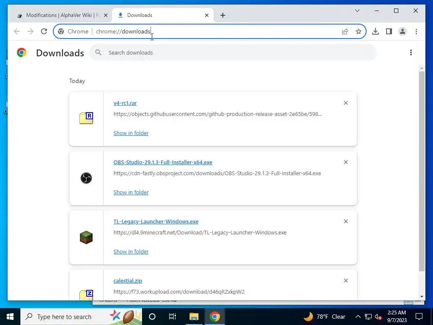Click the site info icon in the address bar
Image resolution: width=433 pixels, height=325 pixels.
(x=61, y=31)
